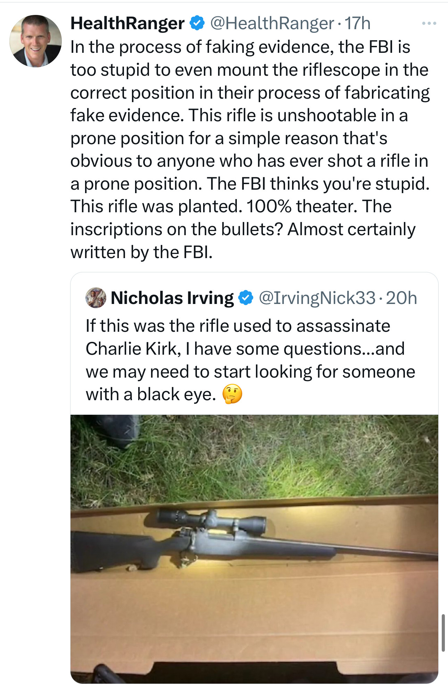Open HealthRanger's post text about FBI evidence
The width and height of the screenshot is (448, 692).
point(249,149)
